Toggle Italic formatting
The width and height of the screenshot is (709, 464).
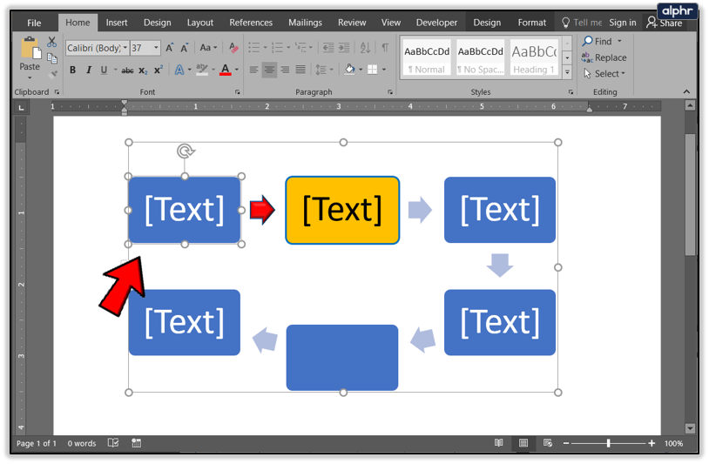[89, 70]
